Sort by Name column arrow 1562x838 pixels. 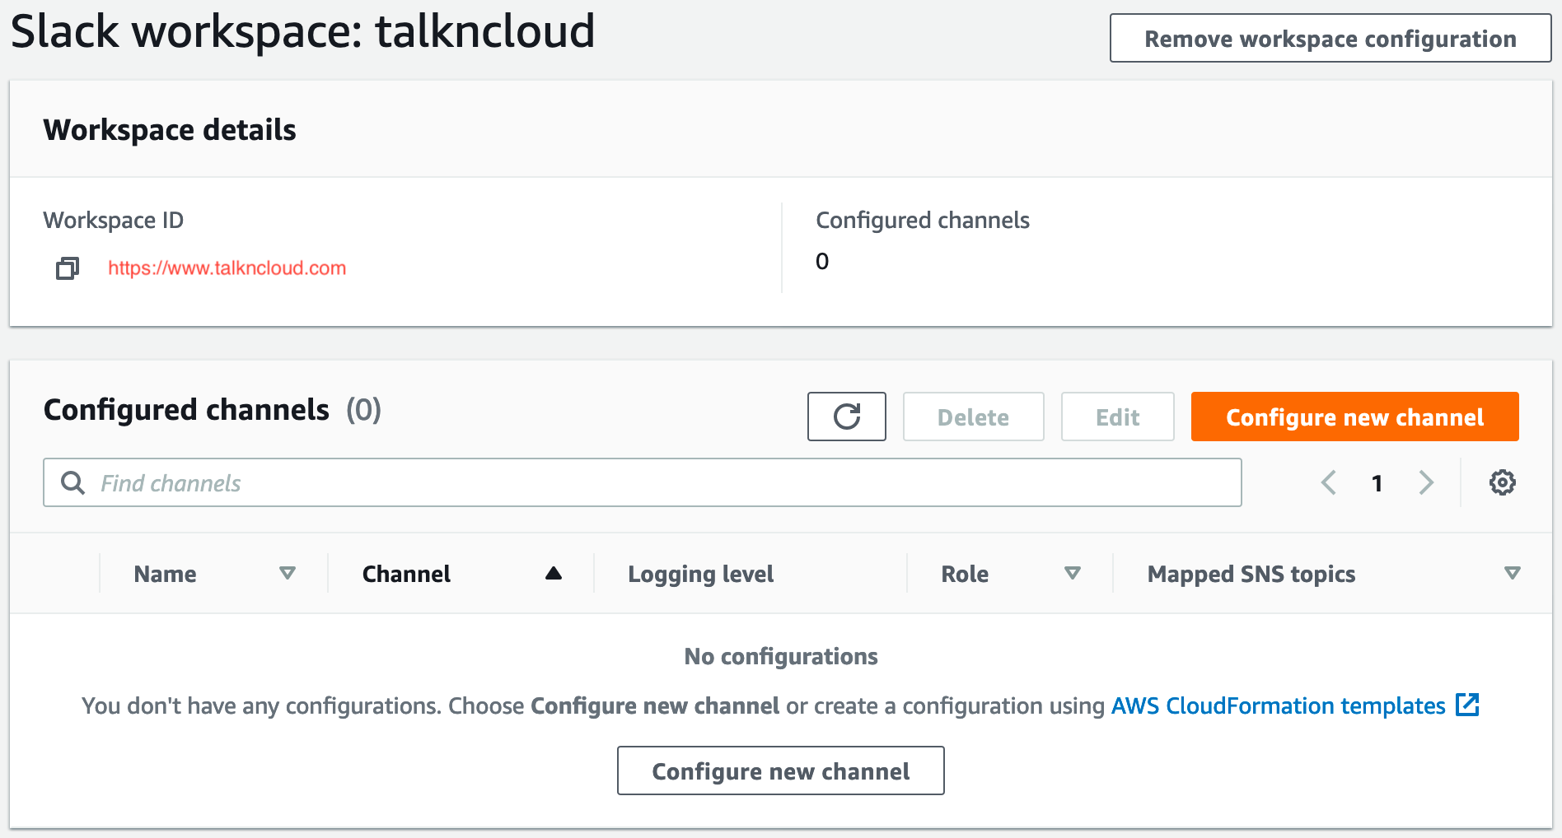[x=288, y=573]
